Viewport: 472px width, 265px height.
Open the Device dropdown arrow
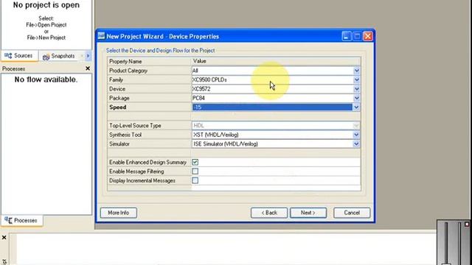pos(356,89)
